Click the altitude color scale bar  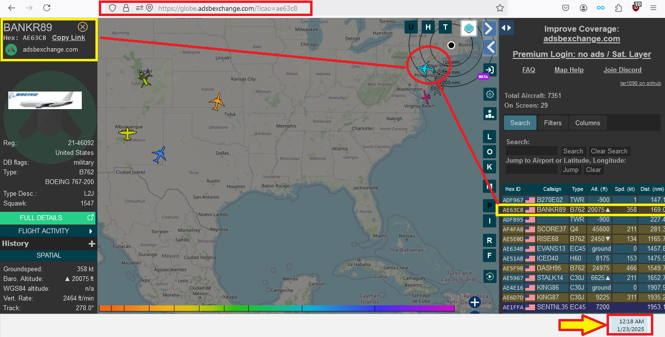(x=277, y=308)
